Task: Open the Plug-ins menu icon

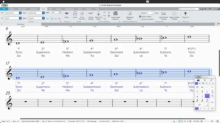Action: (185, 14)
